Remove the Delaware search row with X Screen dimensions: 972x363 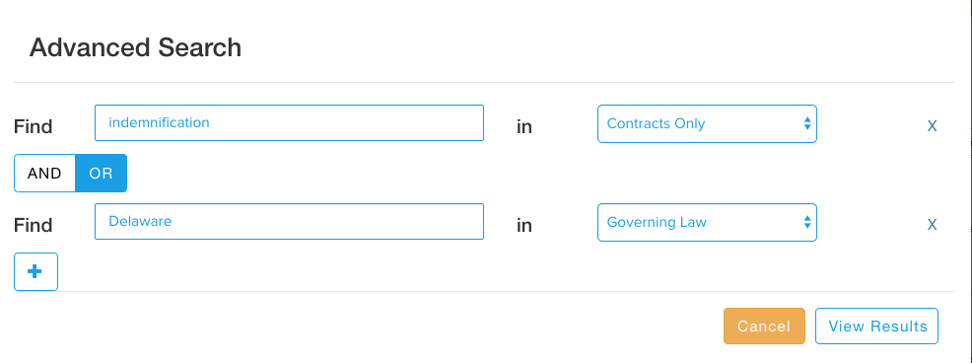point(932,225)
